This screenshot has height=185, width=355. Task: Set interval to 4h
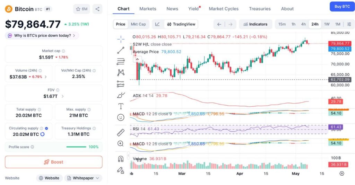coord(303,24)
